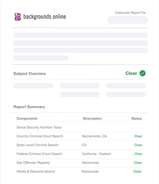Image resolution: width=159 pixels, height=184 pixels.
Task: Click the Subject Overview heading
Action: (x=30, y=74)
